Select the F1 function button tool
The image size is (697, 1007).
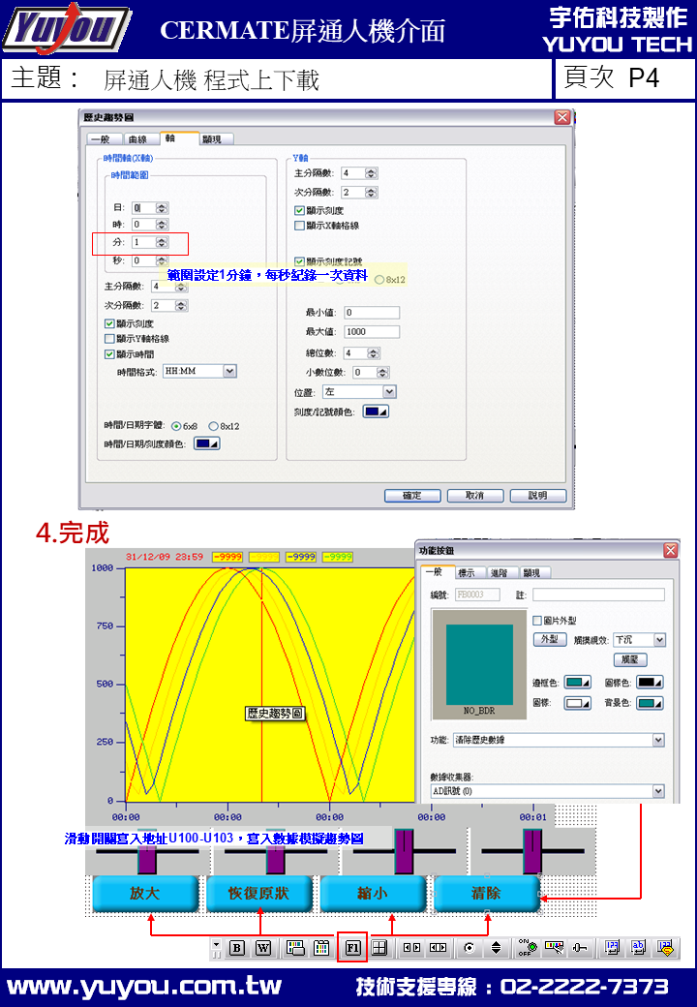tap(353, 948)
